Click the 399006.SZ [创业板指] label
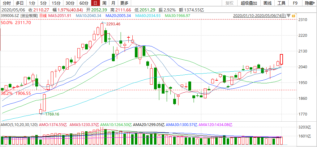The width and height of the screenshot is (317, 147). (x=19, y=15)
